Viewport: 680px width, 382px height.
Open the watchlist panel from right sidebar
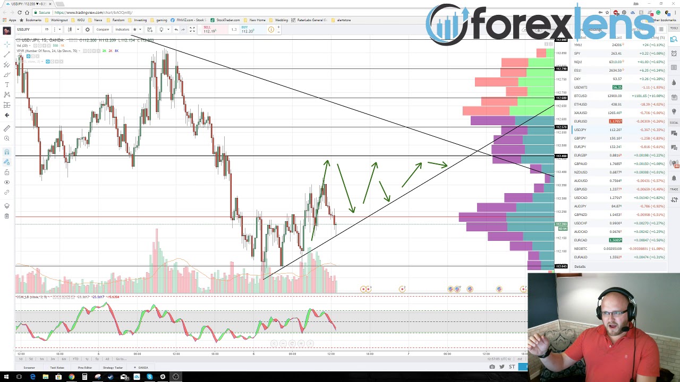pos(674,39)
